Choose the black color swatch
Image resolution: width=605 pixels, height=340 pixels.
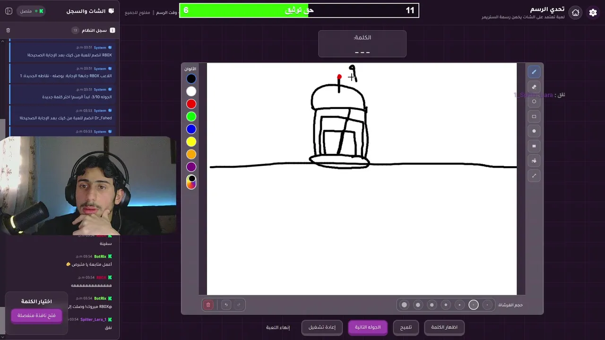click(x=191, y=79)
